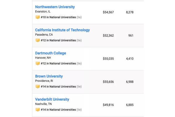
Task: Open the Brown University link
Action: [49, 76]
